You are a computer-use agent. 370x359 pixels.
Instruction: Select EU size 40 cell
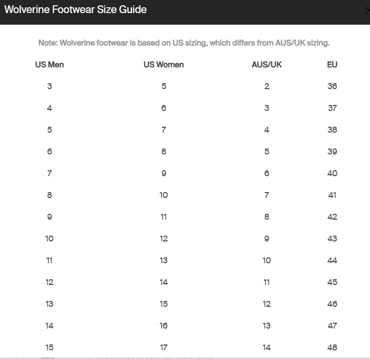(x=332, y=173)
